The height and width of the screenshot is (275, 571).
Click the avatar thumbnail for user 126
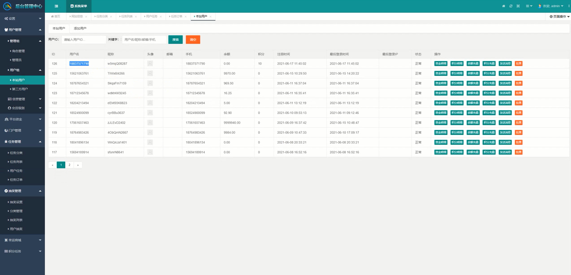pyautogui.click(x=150, y=63)
